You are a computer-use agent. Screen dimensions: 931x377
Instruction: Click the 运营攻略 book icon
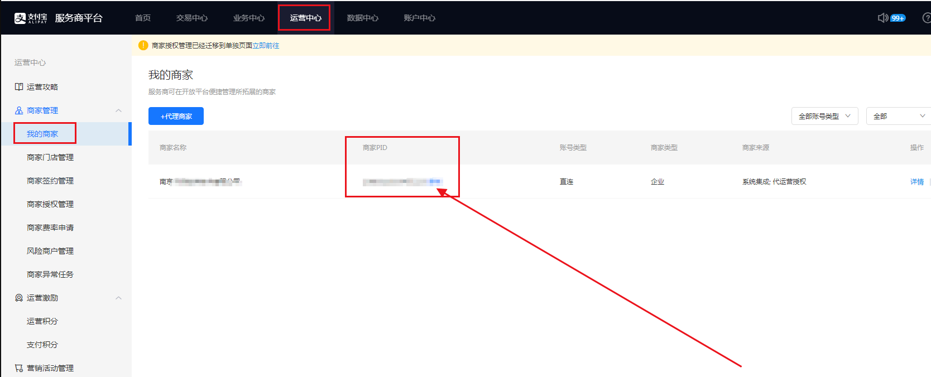(x=19, y=87)
